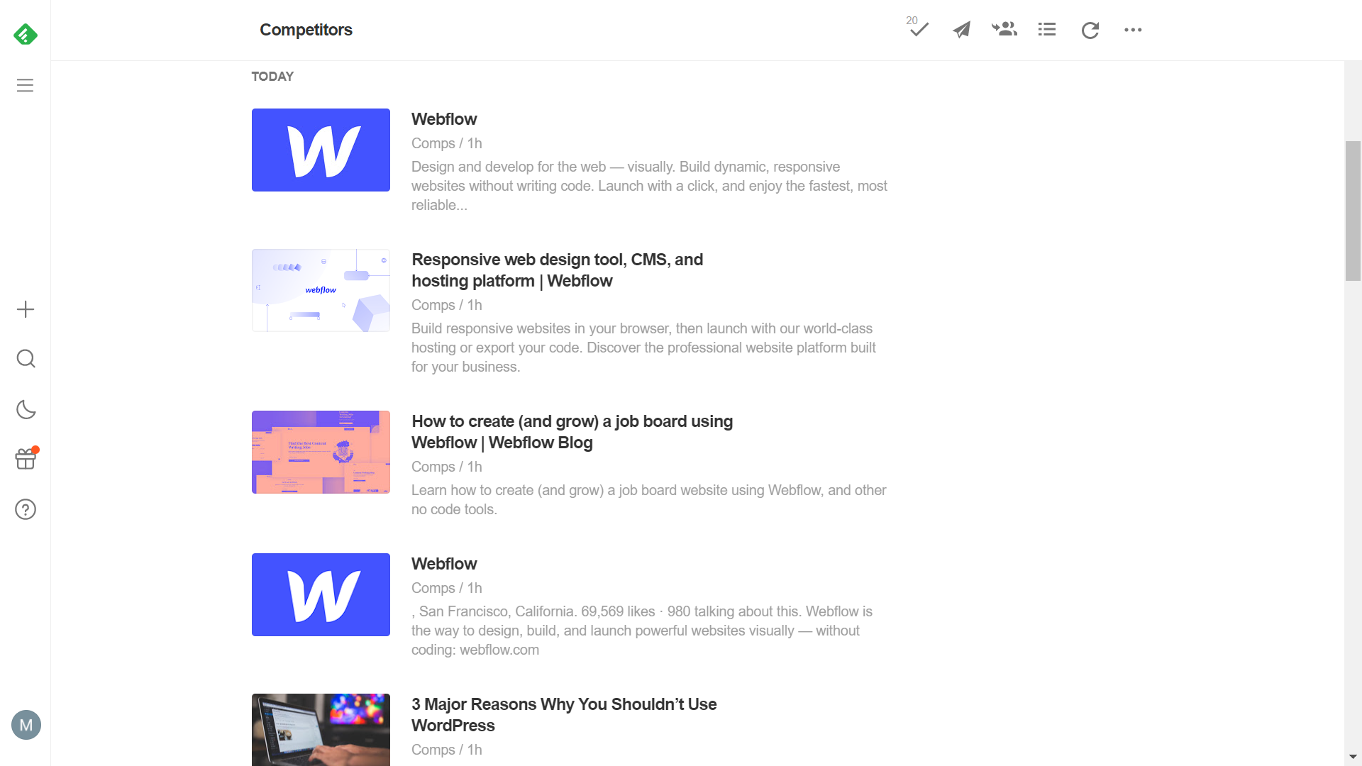Open the Feedly home logo
The width and height of the screenshot is (1362, 766).
26,34
